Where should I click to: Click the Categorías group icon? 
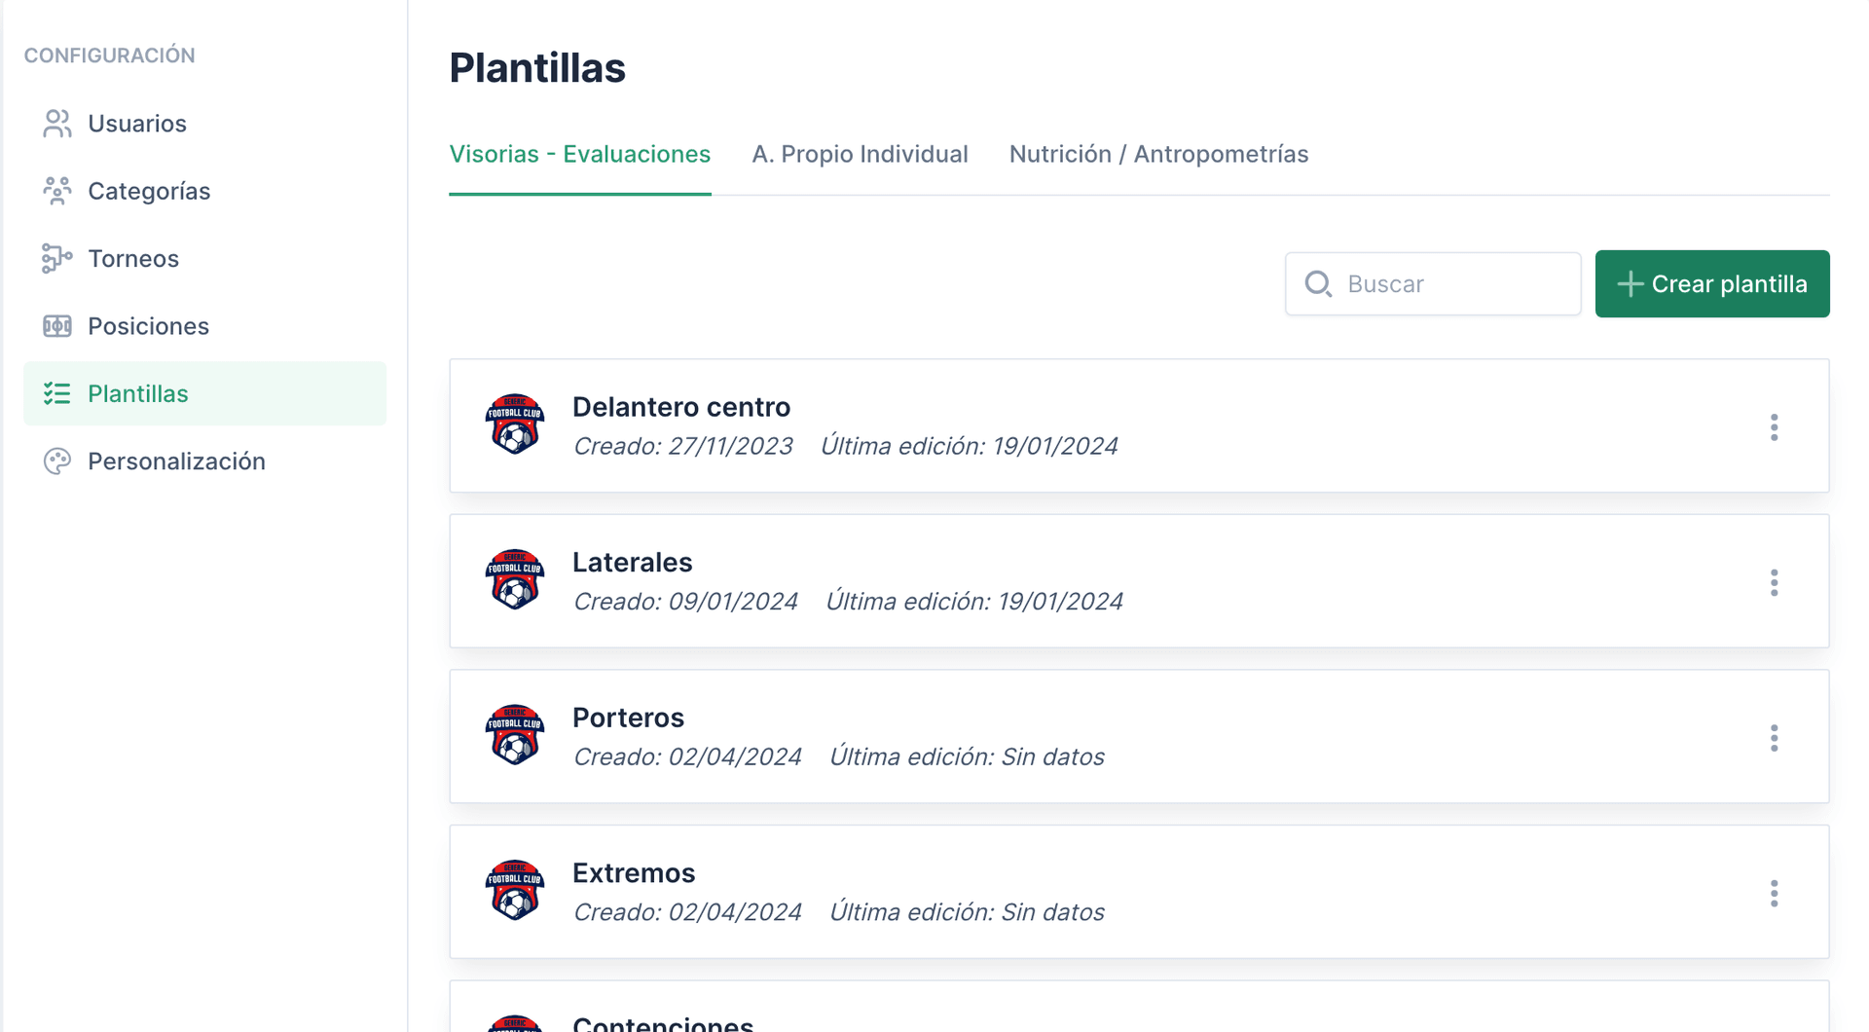pyautogui.click(x=56, y=191)
